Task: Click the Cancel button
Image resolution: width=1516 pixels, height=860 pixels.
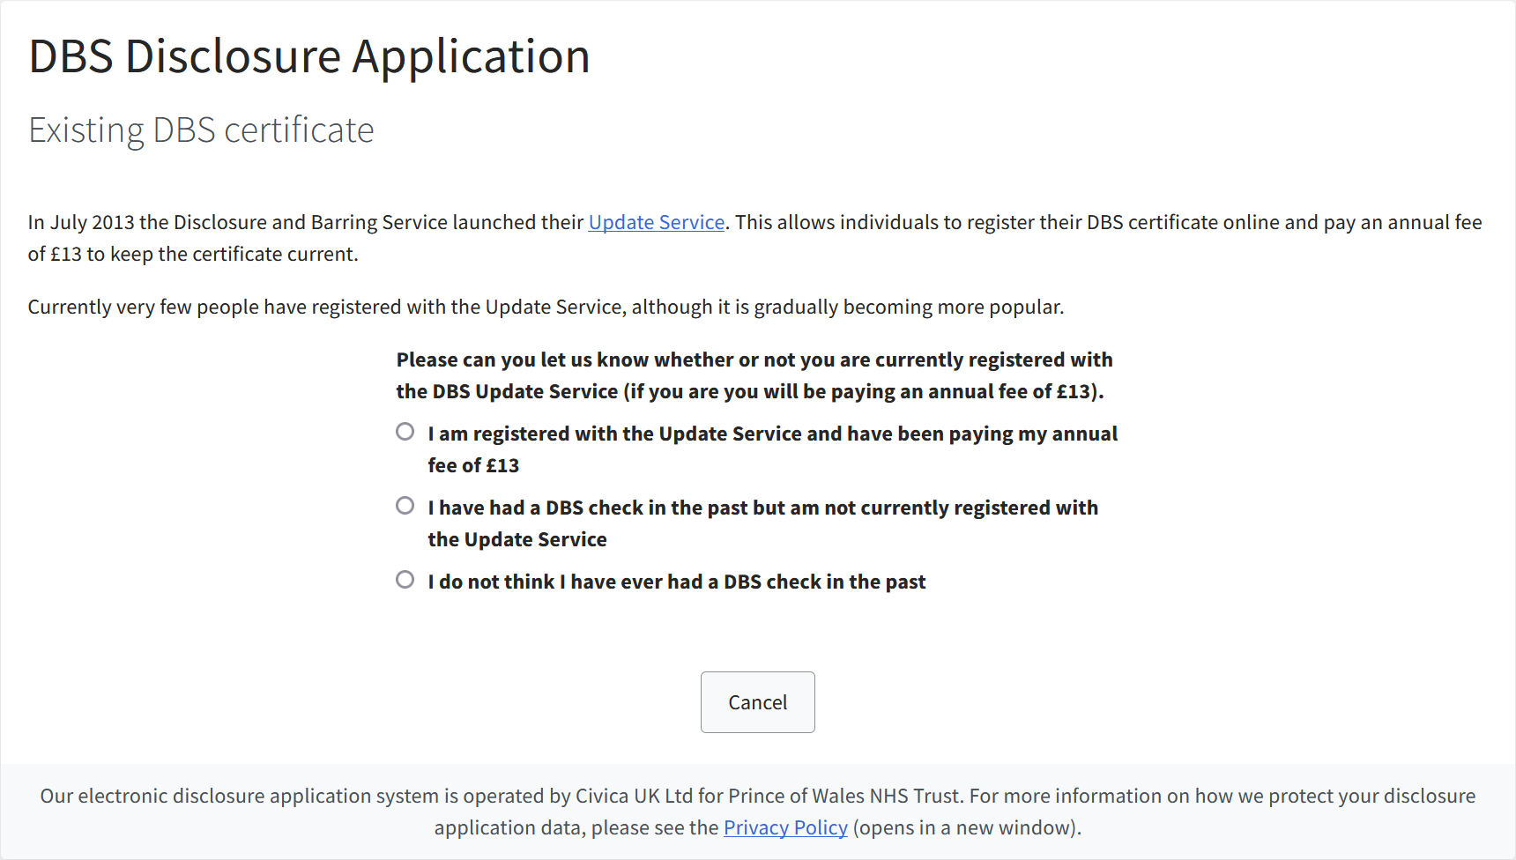Action: (758, 702)
